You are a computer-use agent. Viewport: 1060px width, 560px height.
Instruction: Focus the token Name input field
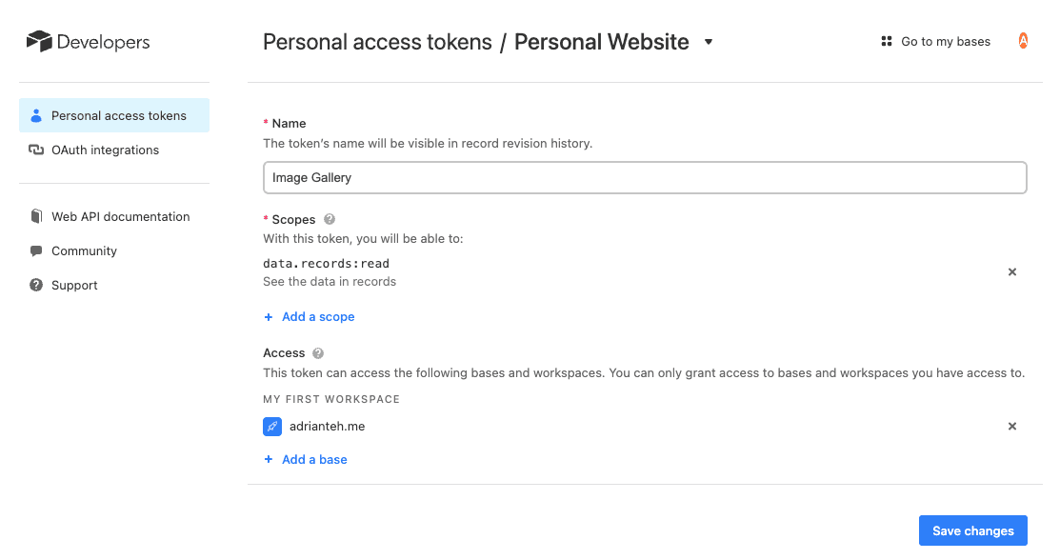645,178
